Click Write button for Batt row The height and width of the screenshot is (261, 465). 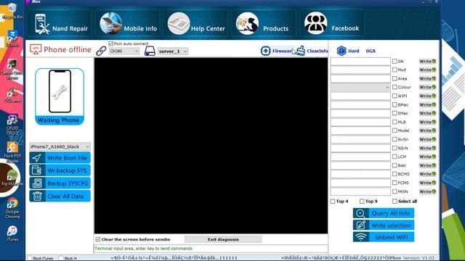(427, 165)
